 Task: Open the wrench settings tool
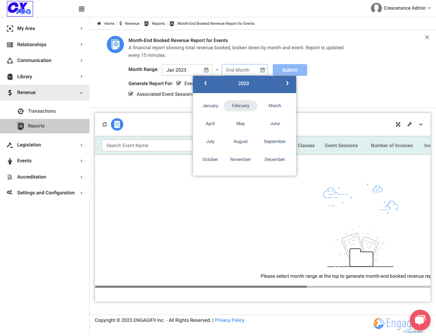409,124
